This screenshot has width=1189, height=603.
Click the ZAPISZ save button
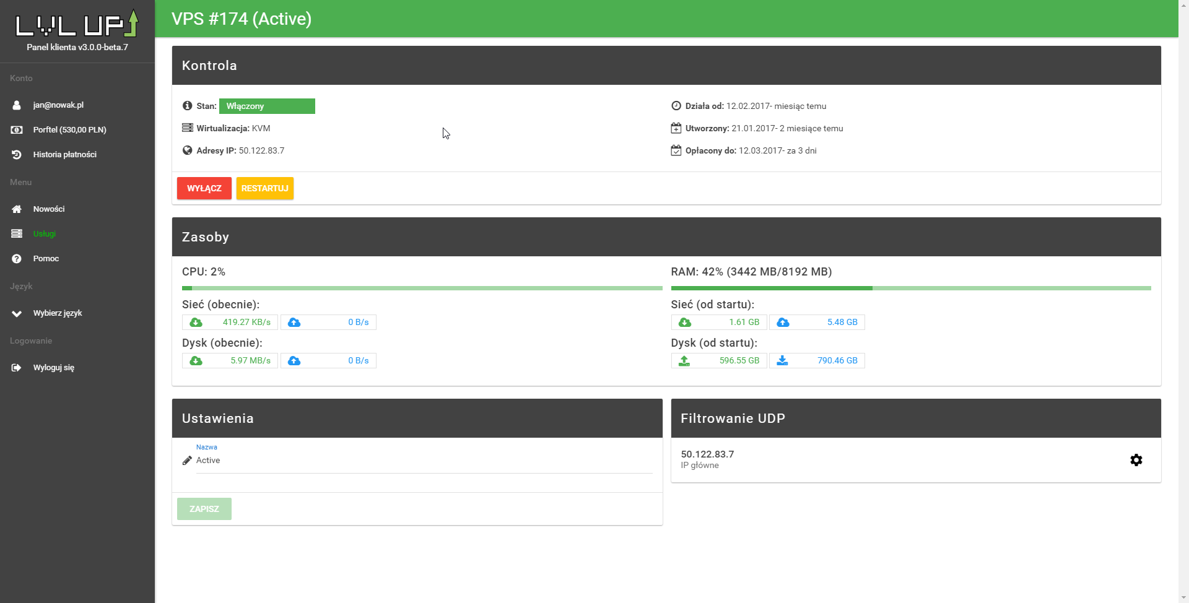pos(204,509)
